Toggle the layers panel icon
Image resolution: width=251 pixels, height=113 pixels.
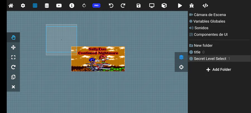181,57
